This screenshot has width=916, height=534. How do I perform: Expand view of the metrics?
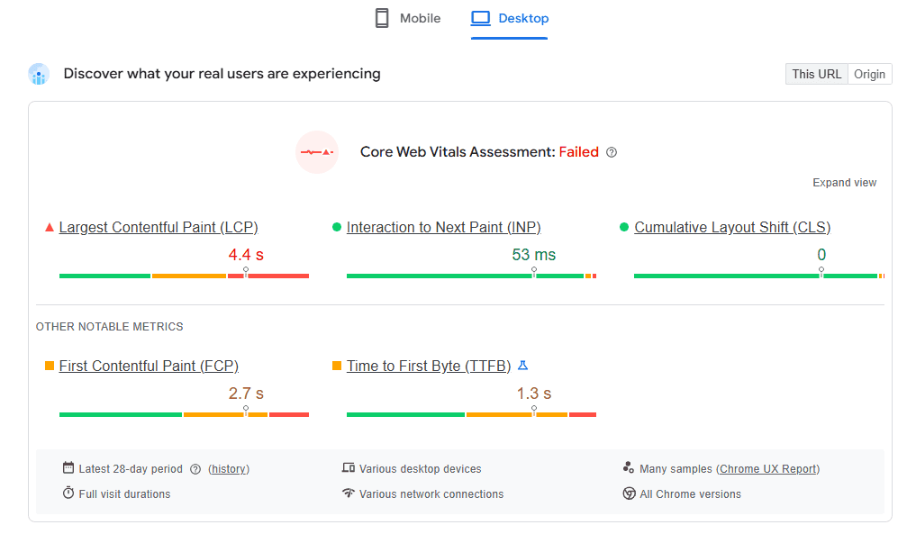(844, 183)
